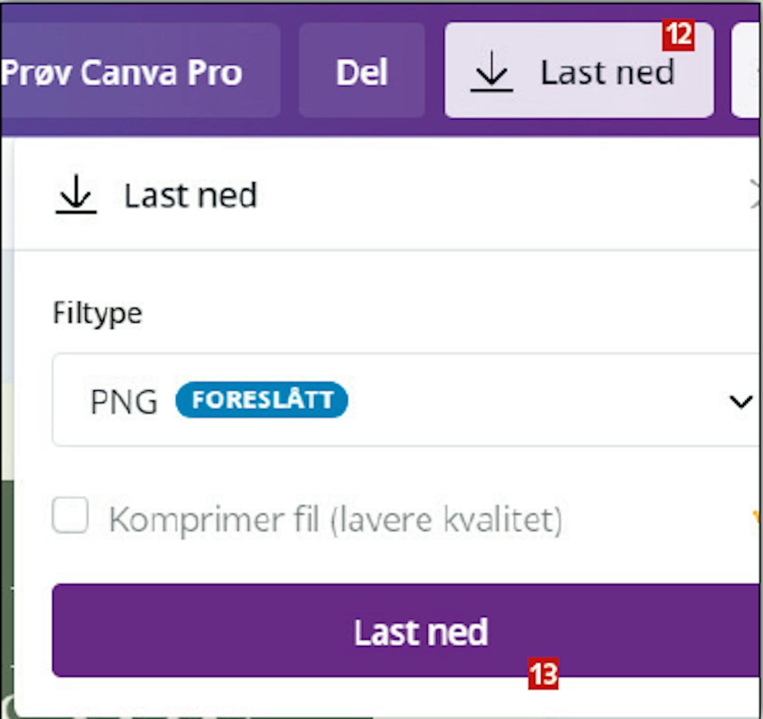The height and width of the screenshot is (719, 763).
Task: Click the "Komprimer fil (lavere kvalitet)" label
Action: (x=336, y=520)
